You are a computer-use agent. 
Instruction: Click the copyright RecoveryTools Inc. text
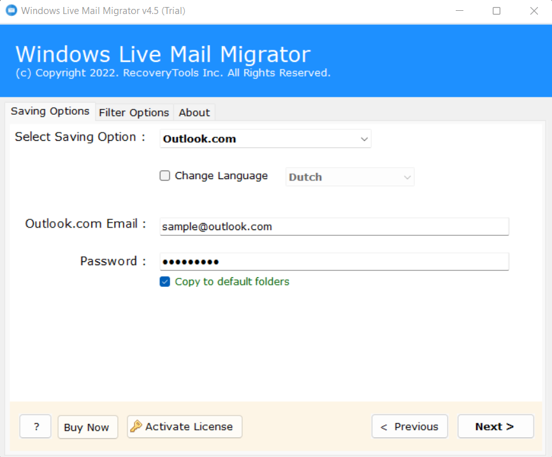[173, 73]
